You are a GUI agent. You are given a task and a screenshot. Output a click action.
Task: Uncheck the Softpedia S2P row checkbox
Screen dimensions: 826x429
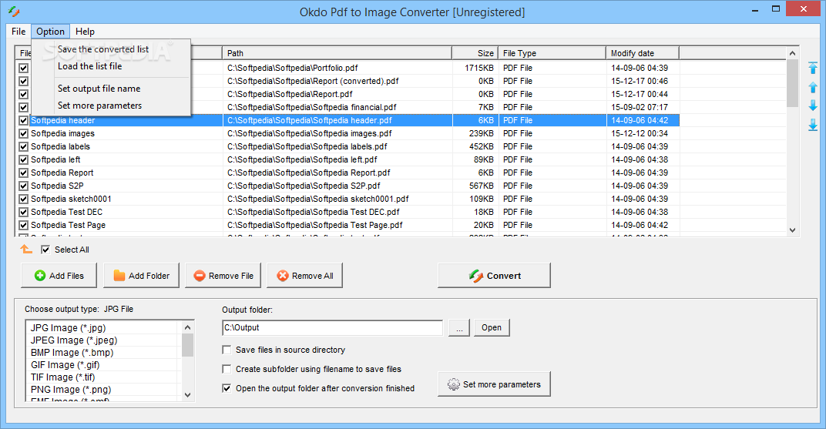(x=23, y=186)
